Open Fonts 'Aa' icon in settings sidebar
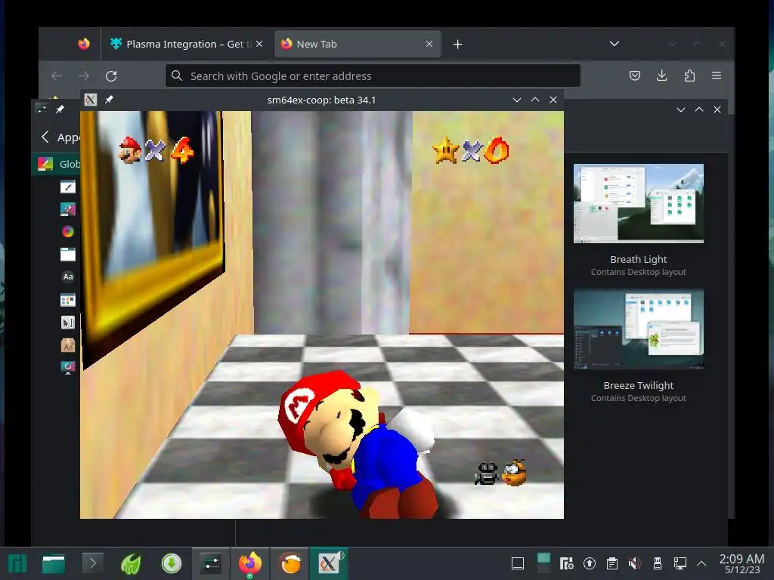Viewport: 774px width, 580px height. pos(67,276)
